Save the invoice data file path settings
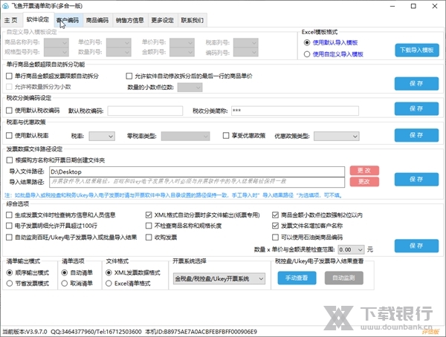 416,180
